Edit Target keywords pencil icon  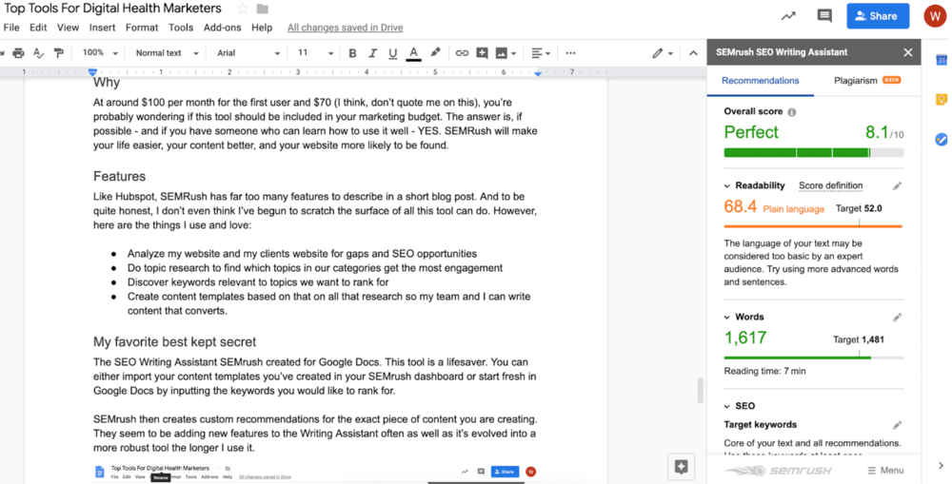pyautogui.click(x=897, y=425)
